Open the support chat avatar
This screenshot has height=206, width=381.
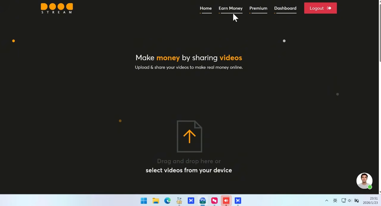click(x=364, y=181)
